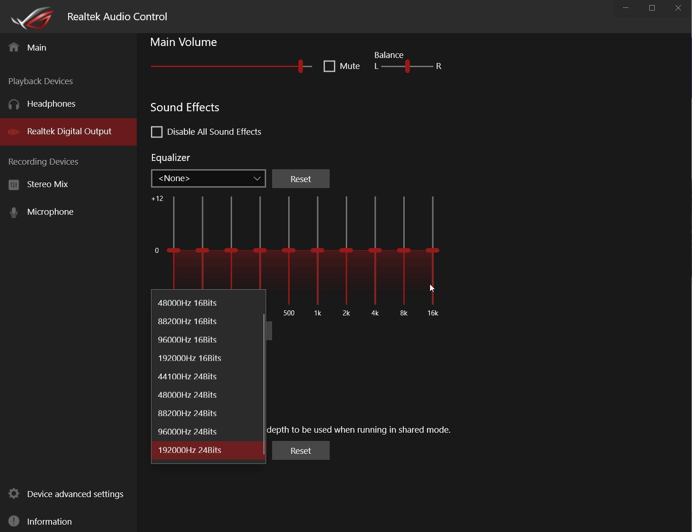This screenshot has width=692, height=532.
Task: Choose 44100Hz 24Bits format entry
Action: [187, 377]
